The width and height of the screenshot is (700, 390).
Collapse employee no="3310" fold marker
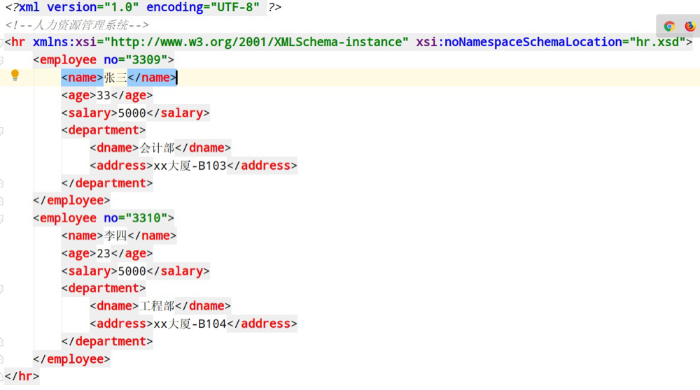pyautogui.click(x=1, y=218)
